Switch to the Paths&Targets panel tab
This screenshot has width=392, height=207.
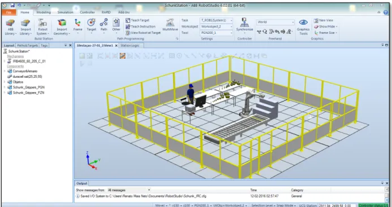pyautogui.click(x=28, y=45)
